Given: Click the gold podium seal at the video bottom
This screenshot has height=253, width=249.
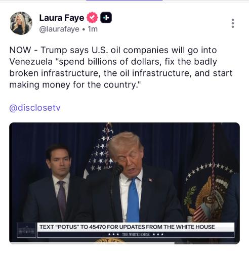Looking at the screenshot, I should (110, 240).
